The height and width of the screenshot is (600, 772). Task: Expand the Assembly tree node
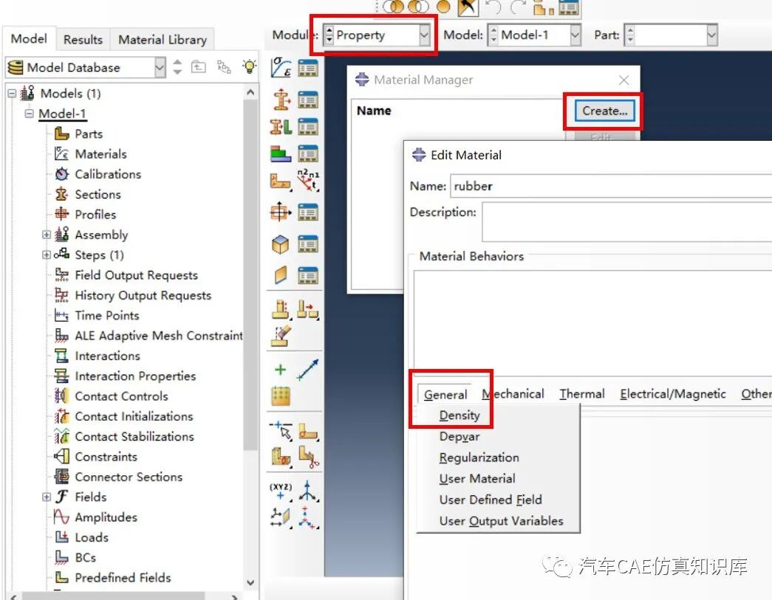pos(47,235)
